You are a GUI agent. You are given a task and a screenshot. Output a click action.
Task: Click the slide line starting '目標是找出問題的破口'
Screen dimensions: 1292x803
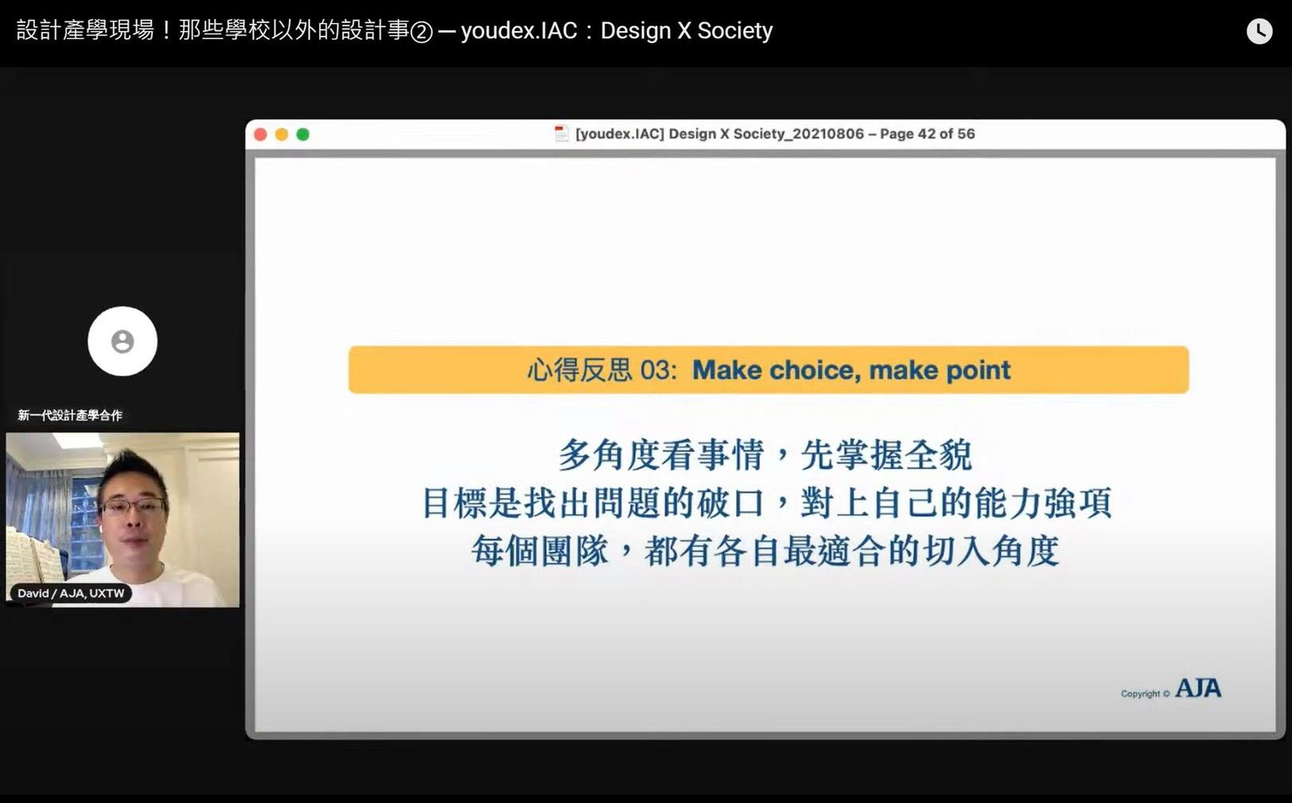[767, 503]
